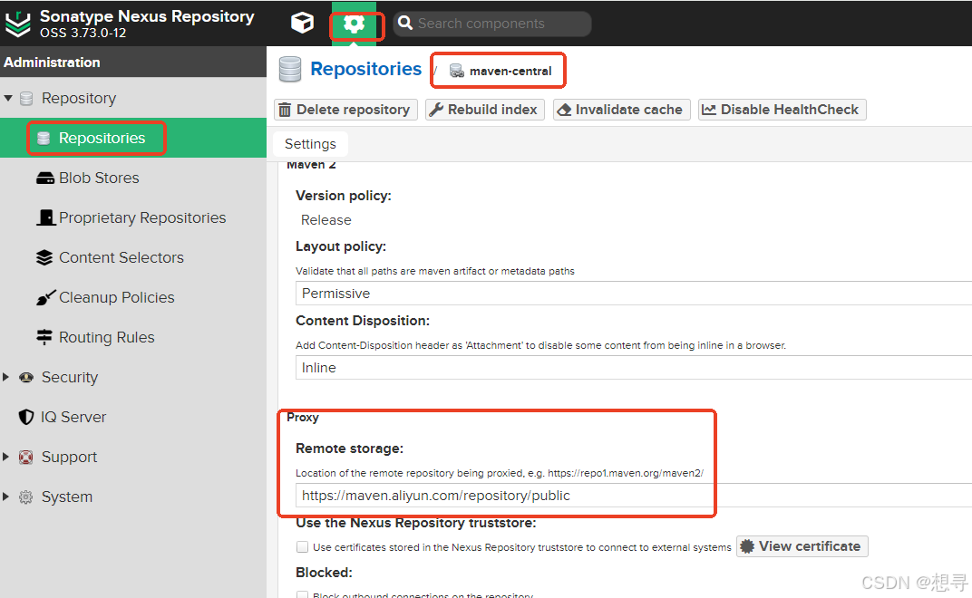Switch to the Settings tab
972x598 pixels.
[x=311, y=144]
